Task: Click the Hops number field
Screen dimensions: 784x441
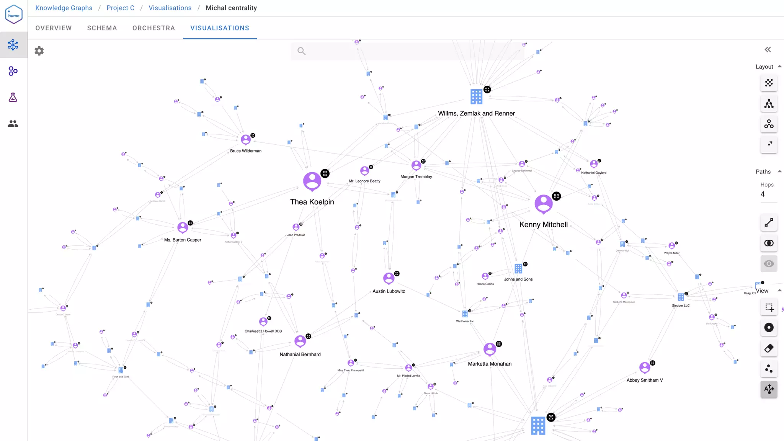Action: click(x=768, y=194)
